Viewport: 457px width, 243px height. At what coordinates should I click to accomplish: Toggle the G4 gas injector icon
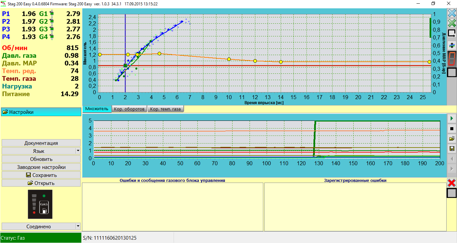[x=52, y=37]
